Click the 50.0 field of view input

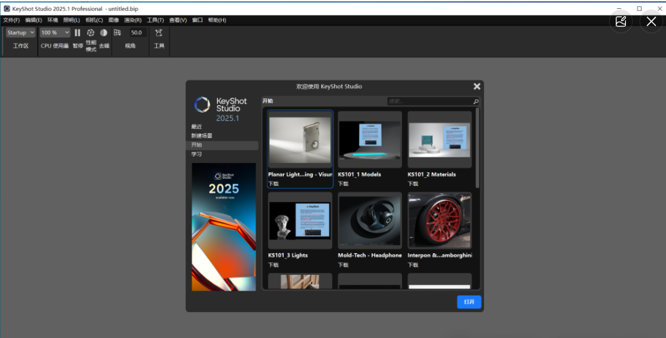coord(138,33)
